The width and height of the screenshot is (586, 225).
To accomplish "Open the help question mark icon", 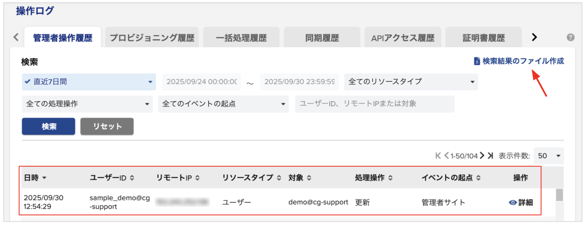I will point(570,38).
